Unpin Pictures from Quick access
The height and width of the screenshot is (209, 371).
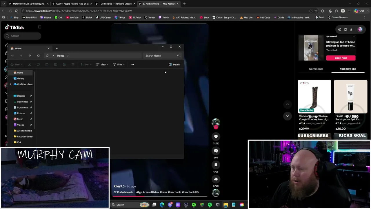coord(31,113)
